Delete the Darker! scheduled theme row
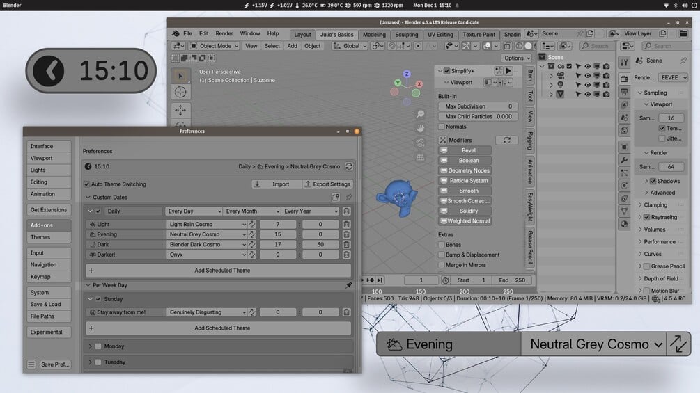This screenshot has height=393, width=700. click(x=346, y=255)
